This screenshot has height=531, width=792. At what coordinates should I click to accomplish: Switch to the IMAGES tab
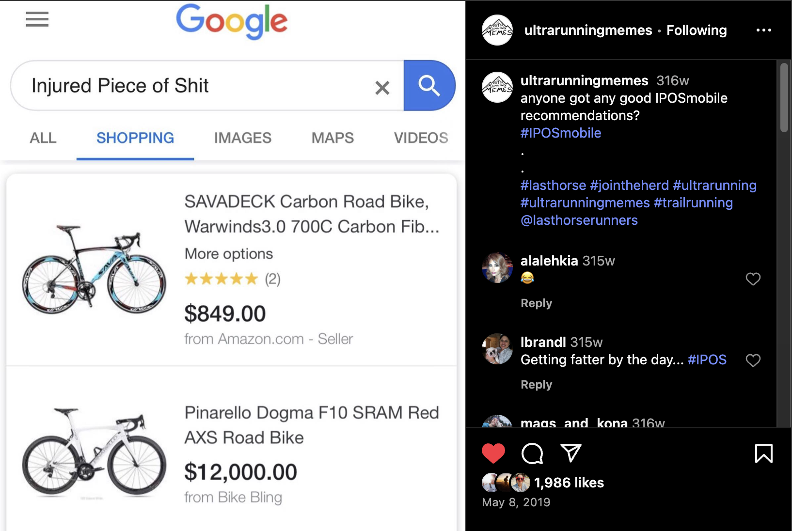tap(243, 138)
